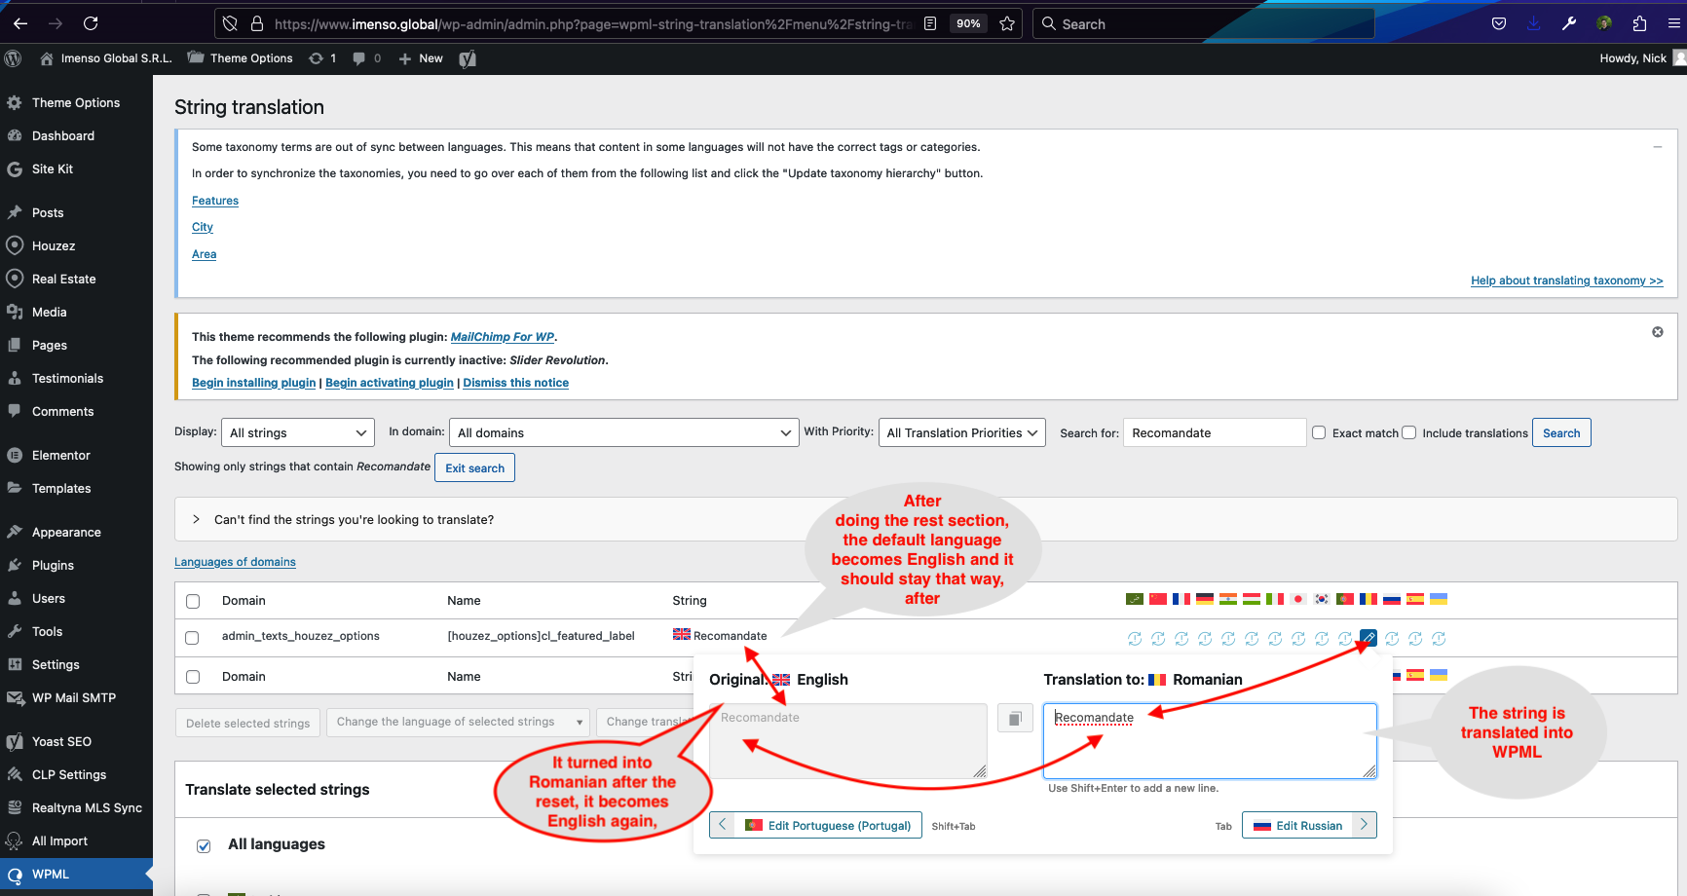Viewport: 1687px width, 896px height.
Task: Open the Features taxonomy link
Action: click(x=215, y=201)
